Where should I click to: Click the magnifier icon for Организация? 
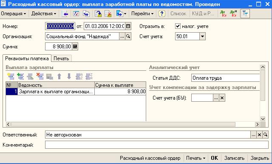click(x=128, y=36)
